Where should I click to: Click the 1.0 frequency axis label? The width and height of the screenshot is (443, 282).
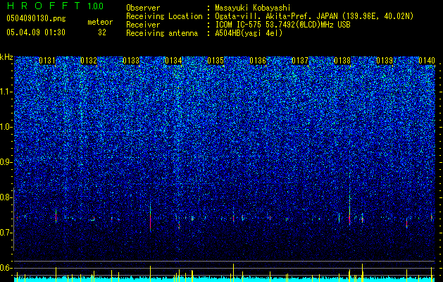(6, 127)
